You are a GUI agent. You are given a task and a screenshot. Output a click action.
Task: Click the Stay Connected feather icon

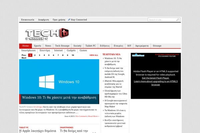69,20
